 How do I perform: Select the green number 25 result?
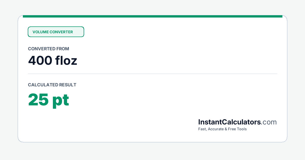click(38, 100)
